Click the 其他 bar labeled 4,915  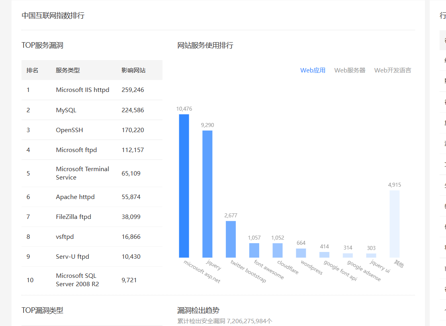pos(395,224)
